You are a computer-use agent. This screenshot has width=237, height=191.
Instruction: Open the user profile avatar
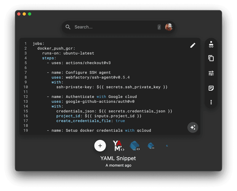169,27
